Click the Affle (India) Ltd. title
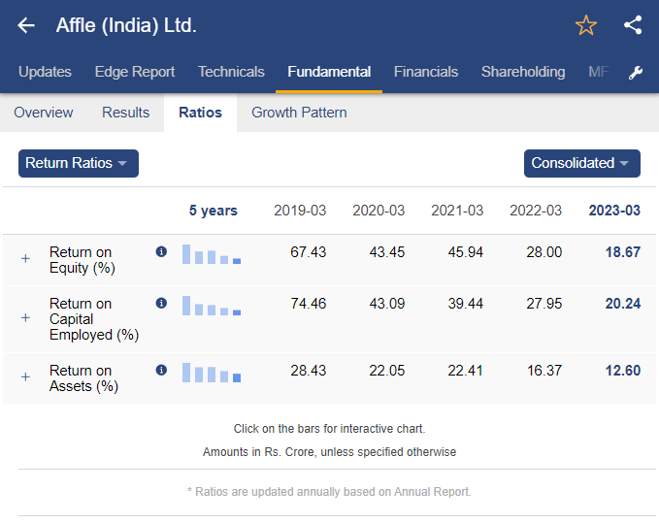This screenshot has width=659, height=523. 126,25
